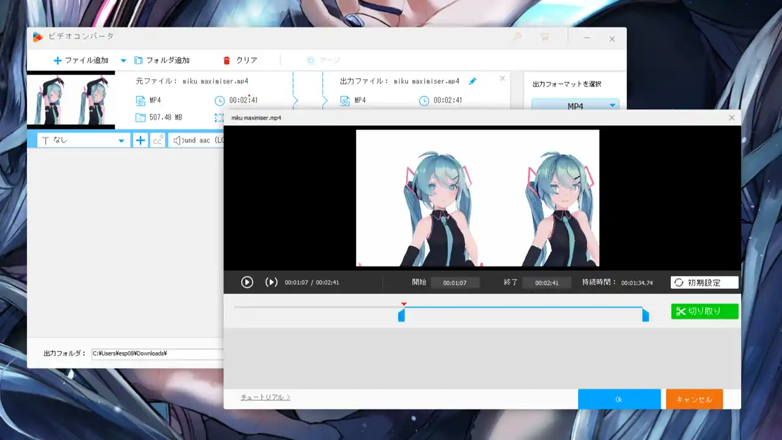Viewport: 782px width, 440px height.
Task: Click the green 切り取り trim button
Action: [x=704, y=311]
